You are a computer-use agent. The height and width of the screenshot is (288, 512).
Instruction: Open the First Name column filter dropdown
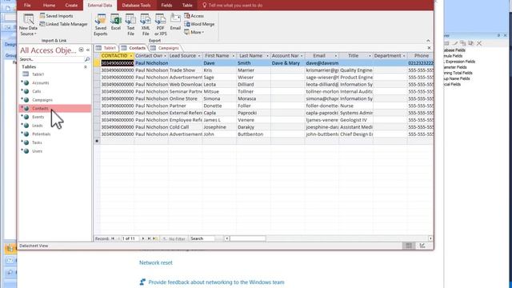[x=233, y=56]
